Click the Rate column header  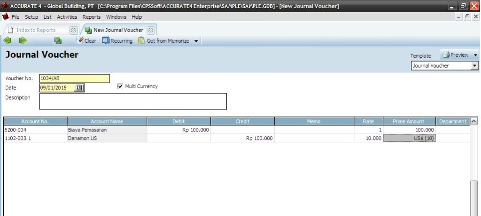coord(369,121)
